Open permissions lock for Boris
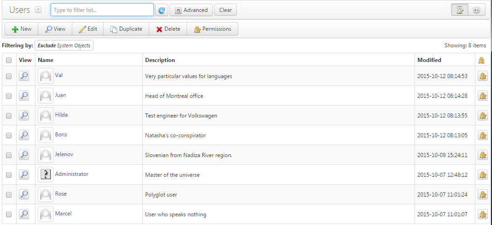This screenshot has height=225, width=492. 483,135
